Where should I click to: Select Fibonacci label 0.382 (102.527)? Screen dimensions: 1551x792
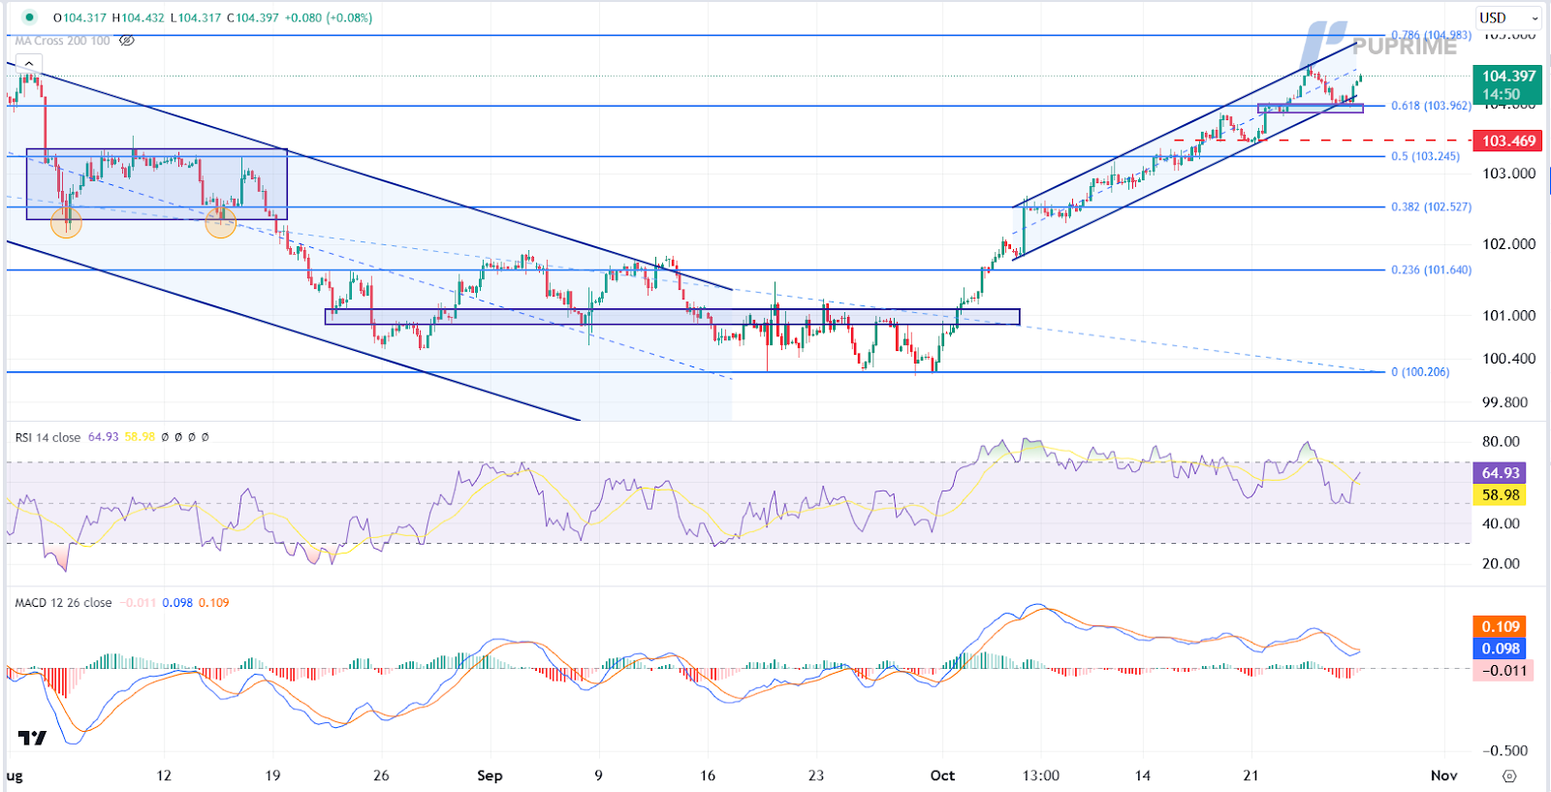1431,206
